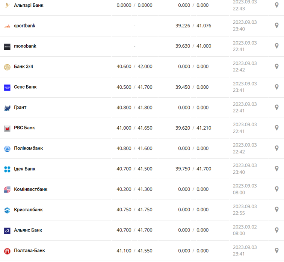Click the monobank logo icon
284x262 pixels.
click(7, 47)
